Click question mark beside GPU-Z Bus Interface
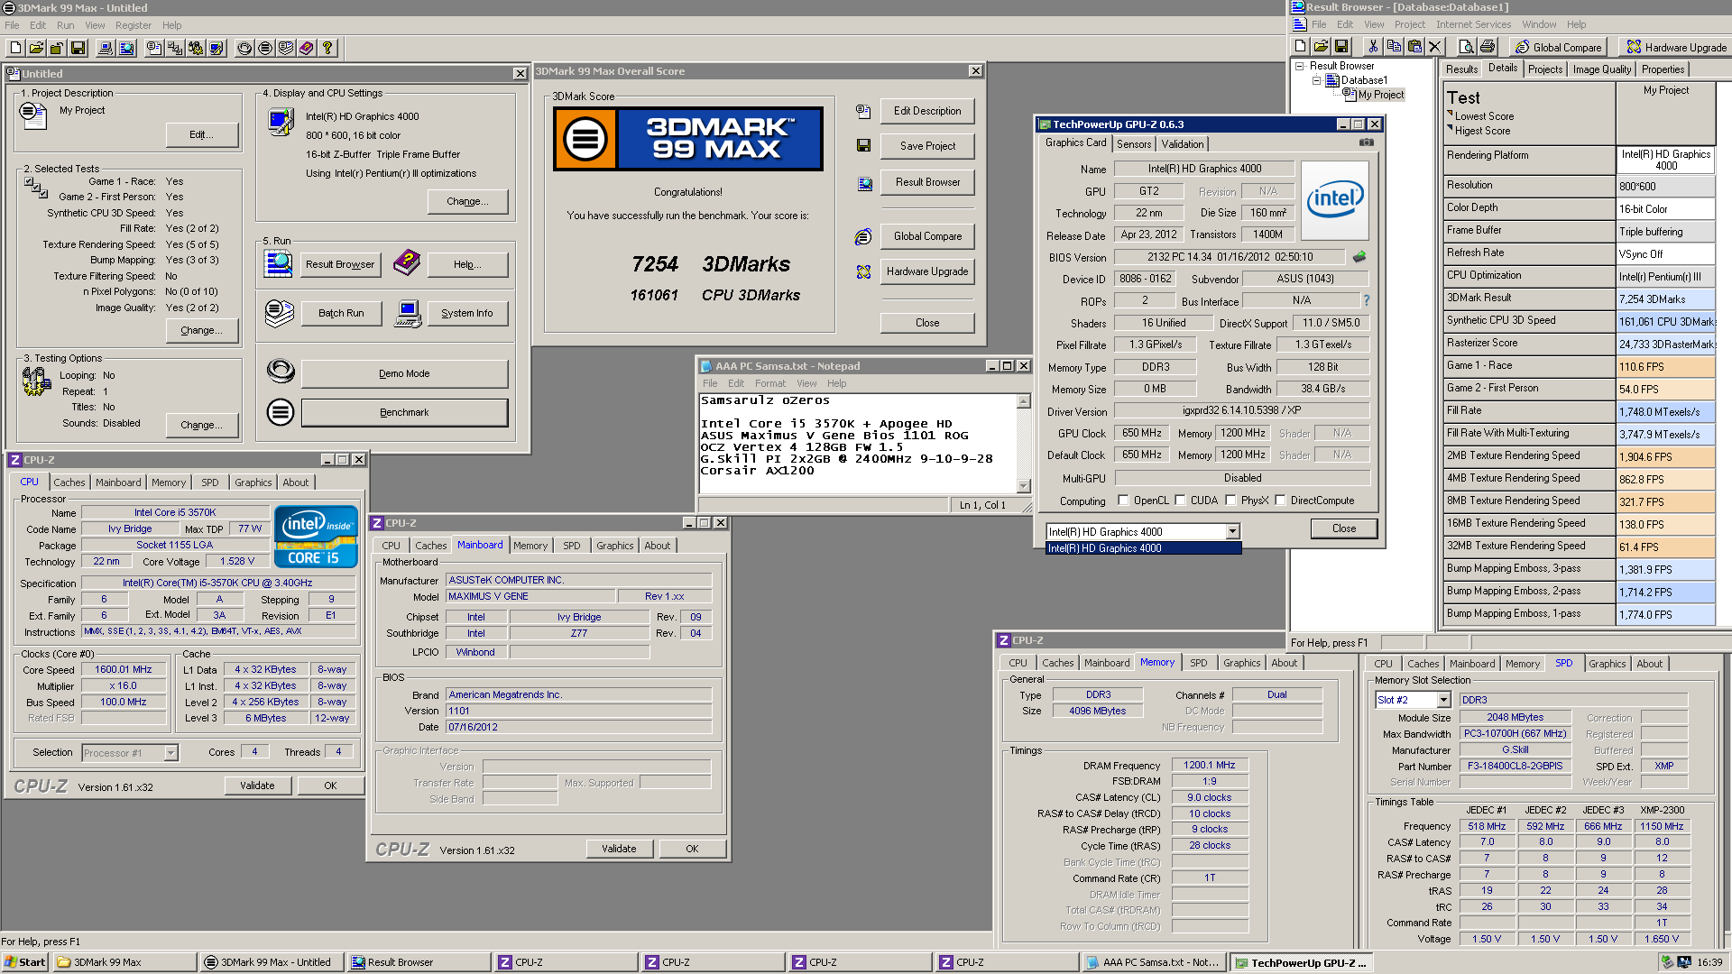The height and width of the screenshot is (974, 1732). [1366, 300]
